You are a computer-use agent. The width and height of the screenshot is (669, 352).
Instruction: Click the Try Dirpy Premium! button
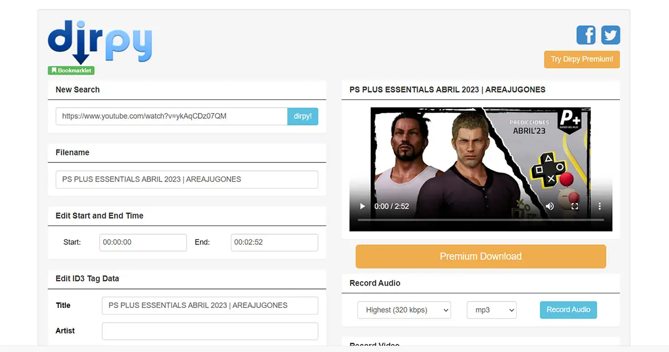click(x=582, y=59)
